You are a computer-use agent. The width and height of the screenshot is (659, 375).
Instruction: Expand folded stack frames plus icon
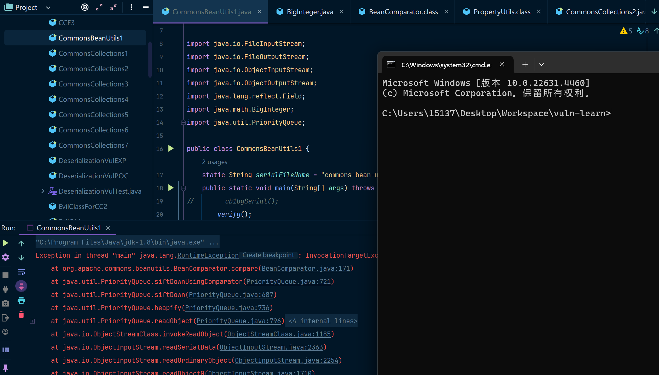[32, 321]
